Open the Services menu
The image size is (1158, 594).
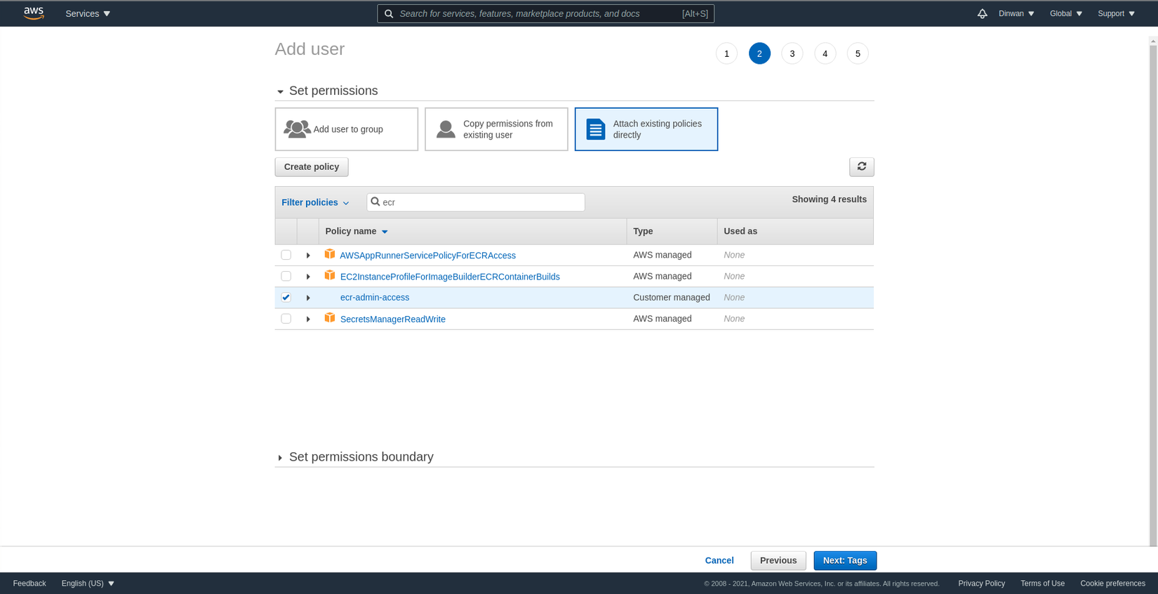coord(88,13)
